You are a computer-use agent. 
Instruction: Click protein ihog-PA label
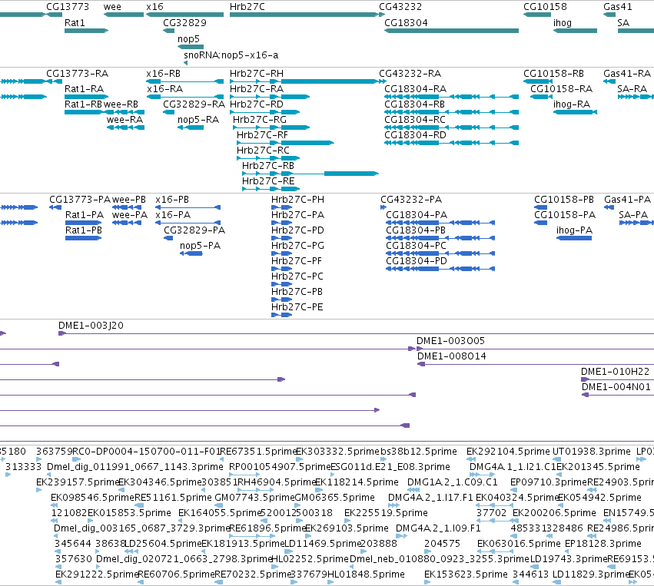pos(574,230)
